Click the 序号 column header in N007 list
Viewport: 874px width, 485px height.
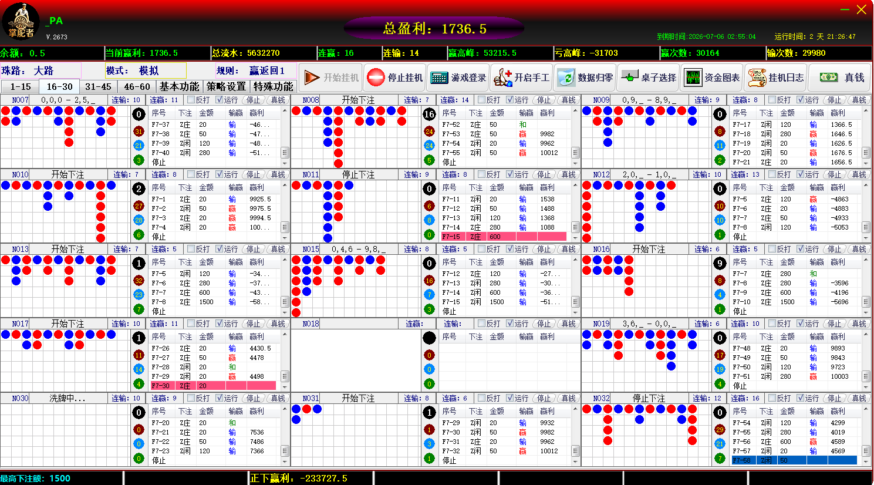click(x=158, y=113)
